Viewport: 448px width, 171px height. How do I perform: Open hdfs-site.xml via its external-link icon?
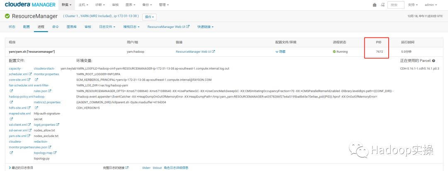29,108
